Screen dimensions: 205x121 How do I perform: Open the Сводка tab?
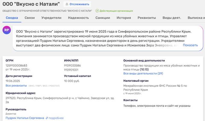click(x=12, y=18)
